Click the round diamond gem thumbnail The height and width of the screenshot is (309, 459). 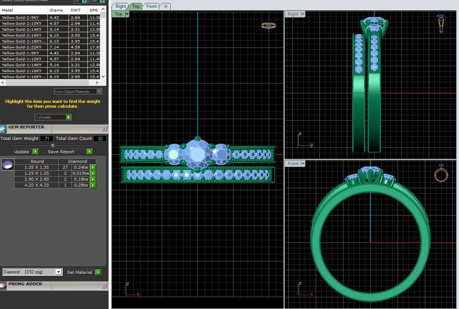[8, 164]
